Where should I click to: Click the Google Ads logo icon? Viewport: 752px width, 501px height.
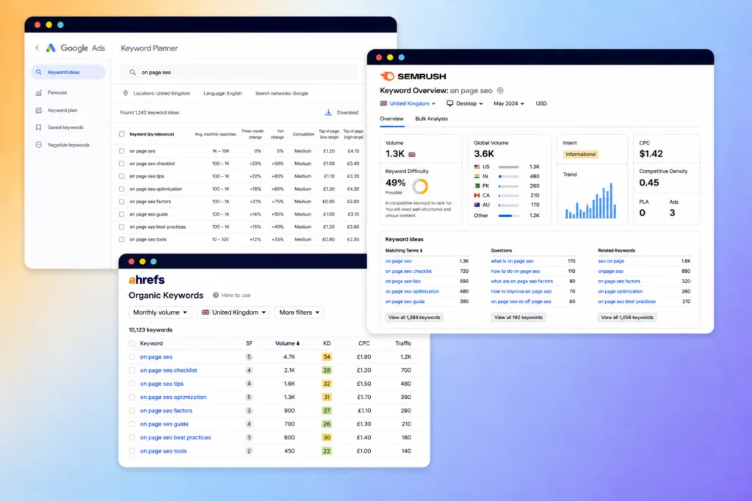click(x=51, y=48)
